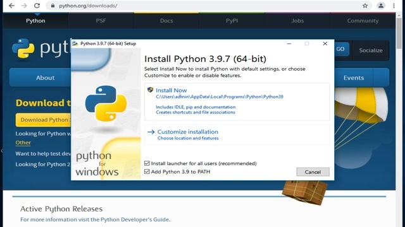Open the Python Developer's Guide link
Screen dimensions: 405x227
point(135,219)
